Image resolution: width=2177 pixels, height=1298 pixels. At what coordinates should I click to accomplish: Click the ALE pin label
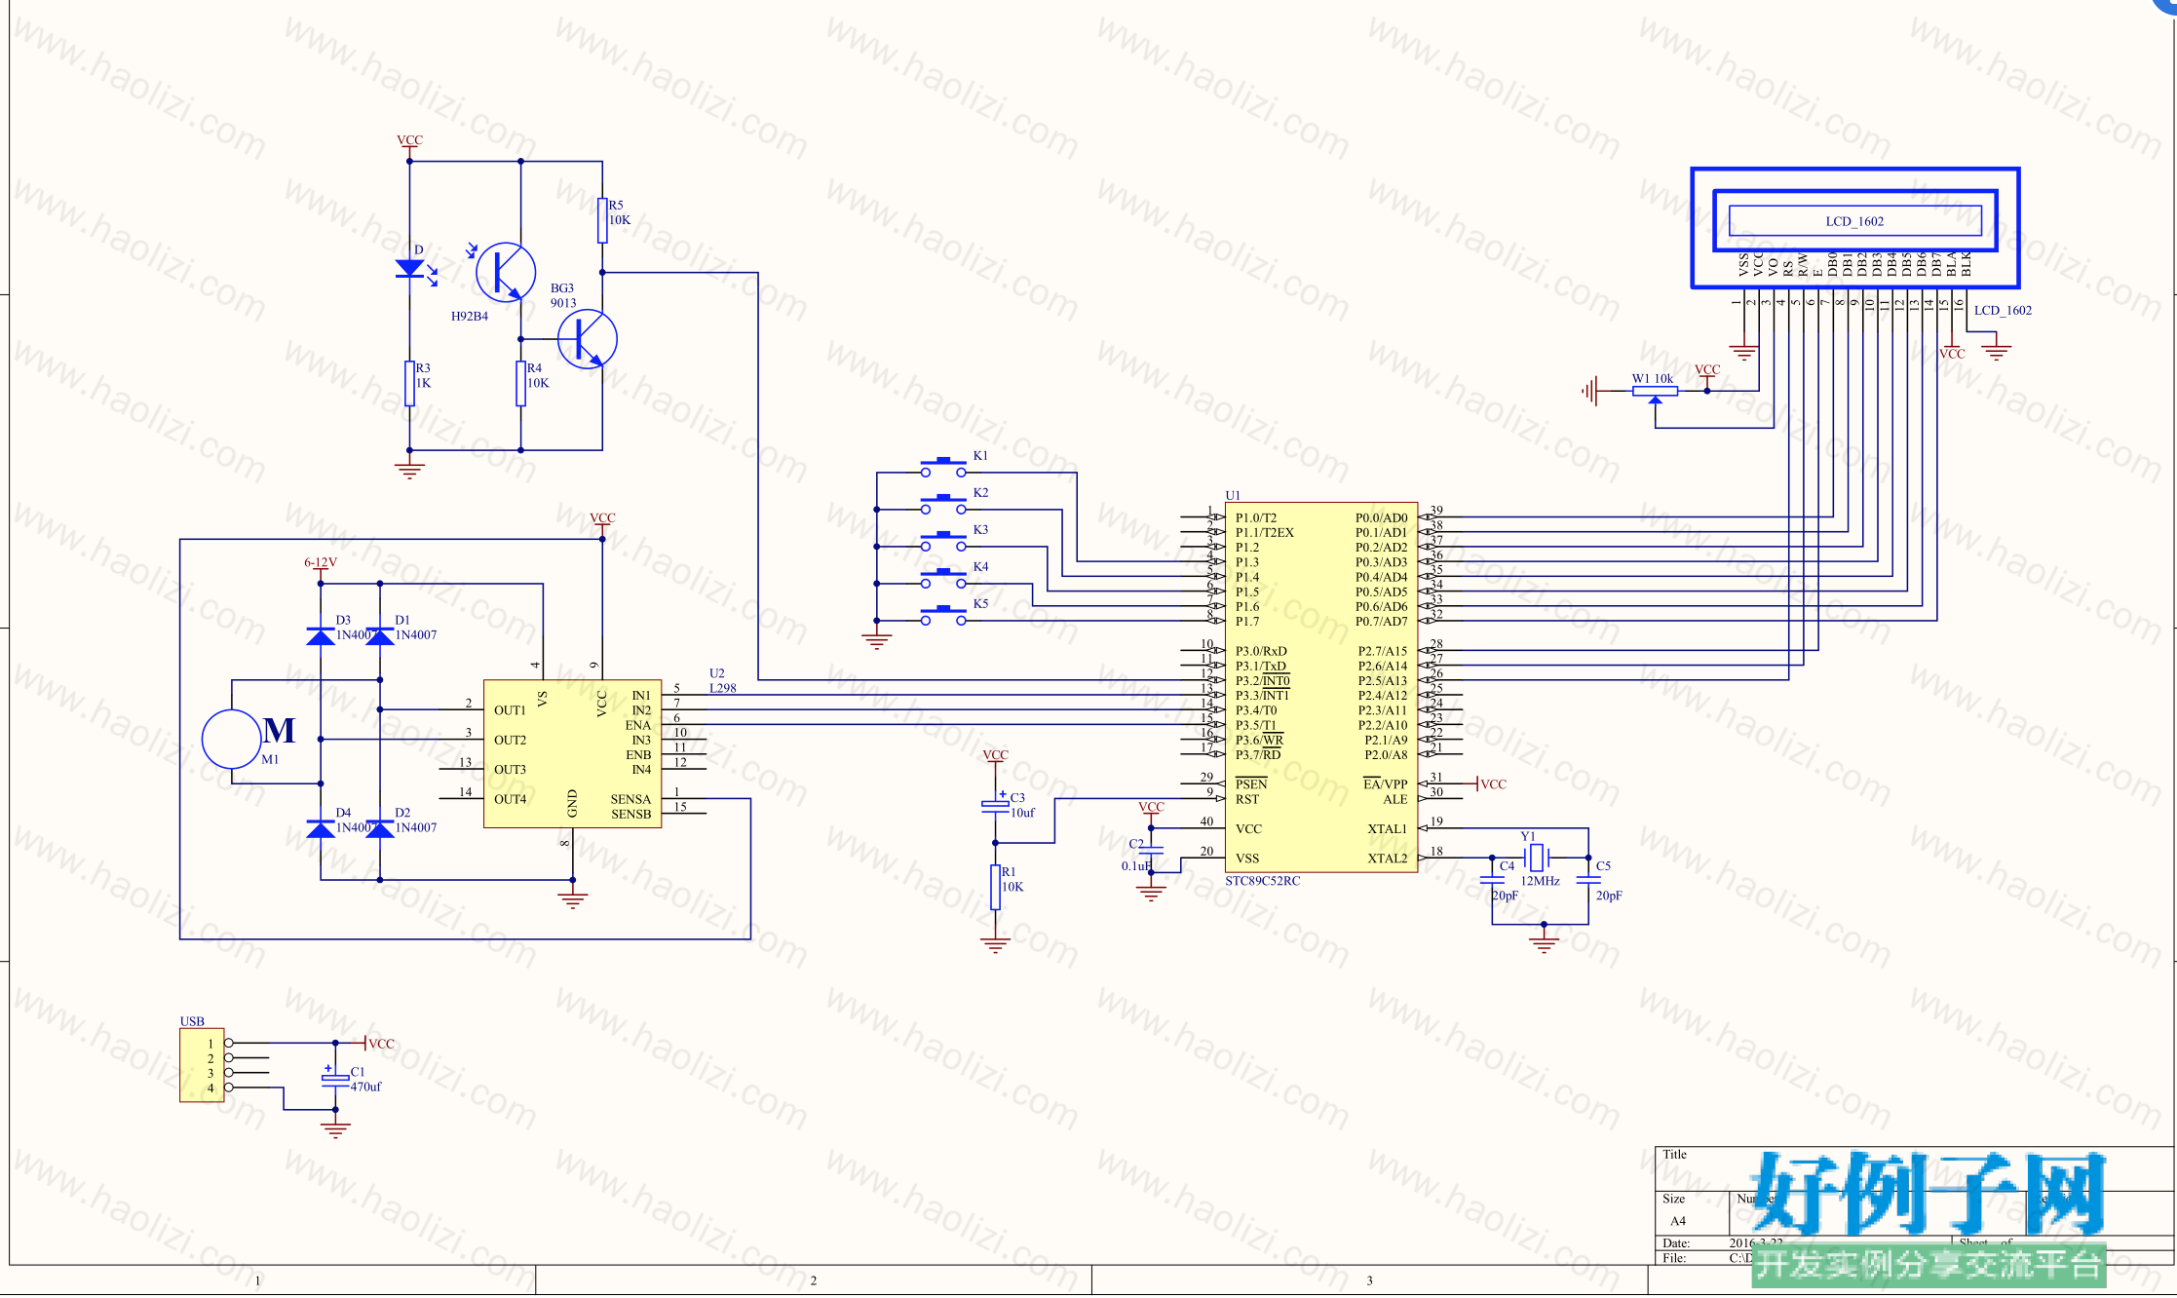(x=1395, y=799)
